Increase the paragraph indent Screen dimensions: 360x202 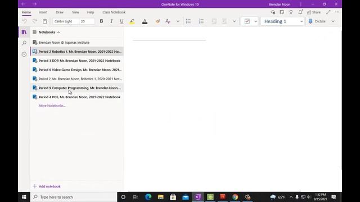click(x=224, y=21)
